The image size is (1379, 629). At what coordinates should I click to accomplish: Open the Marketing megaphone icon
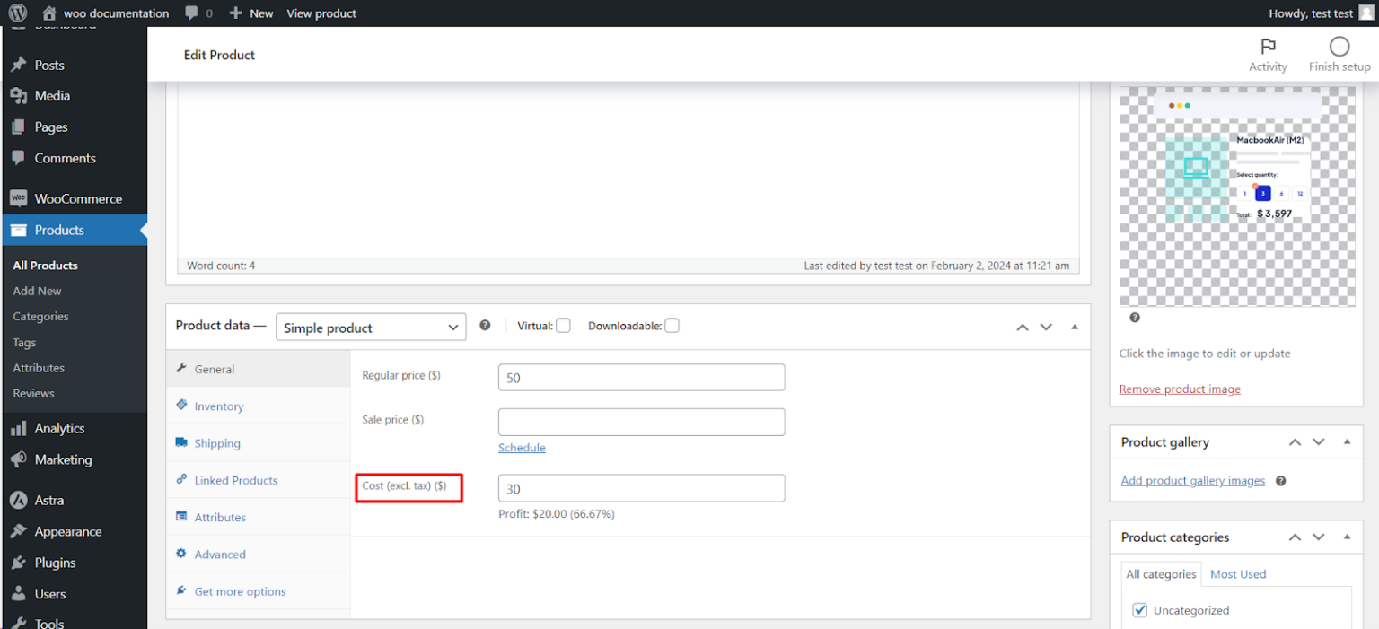(18, 459)
